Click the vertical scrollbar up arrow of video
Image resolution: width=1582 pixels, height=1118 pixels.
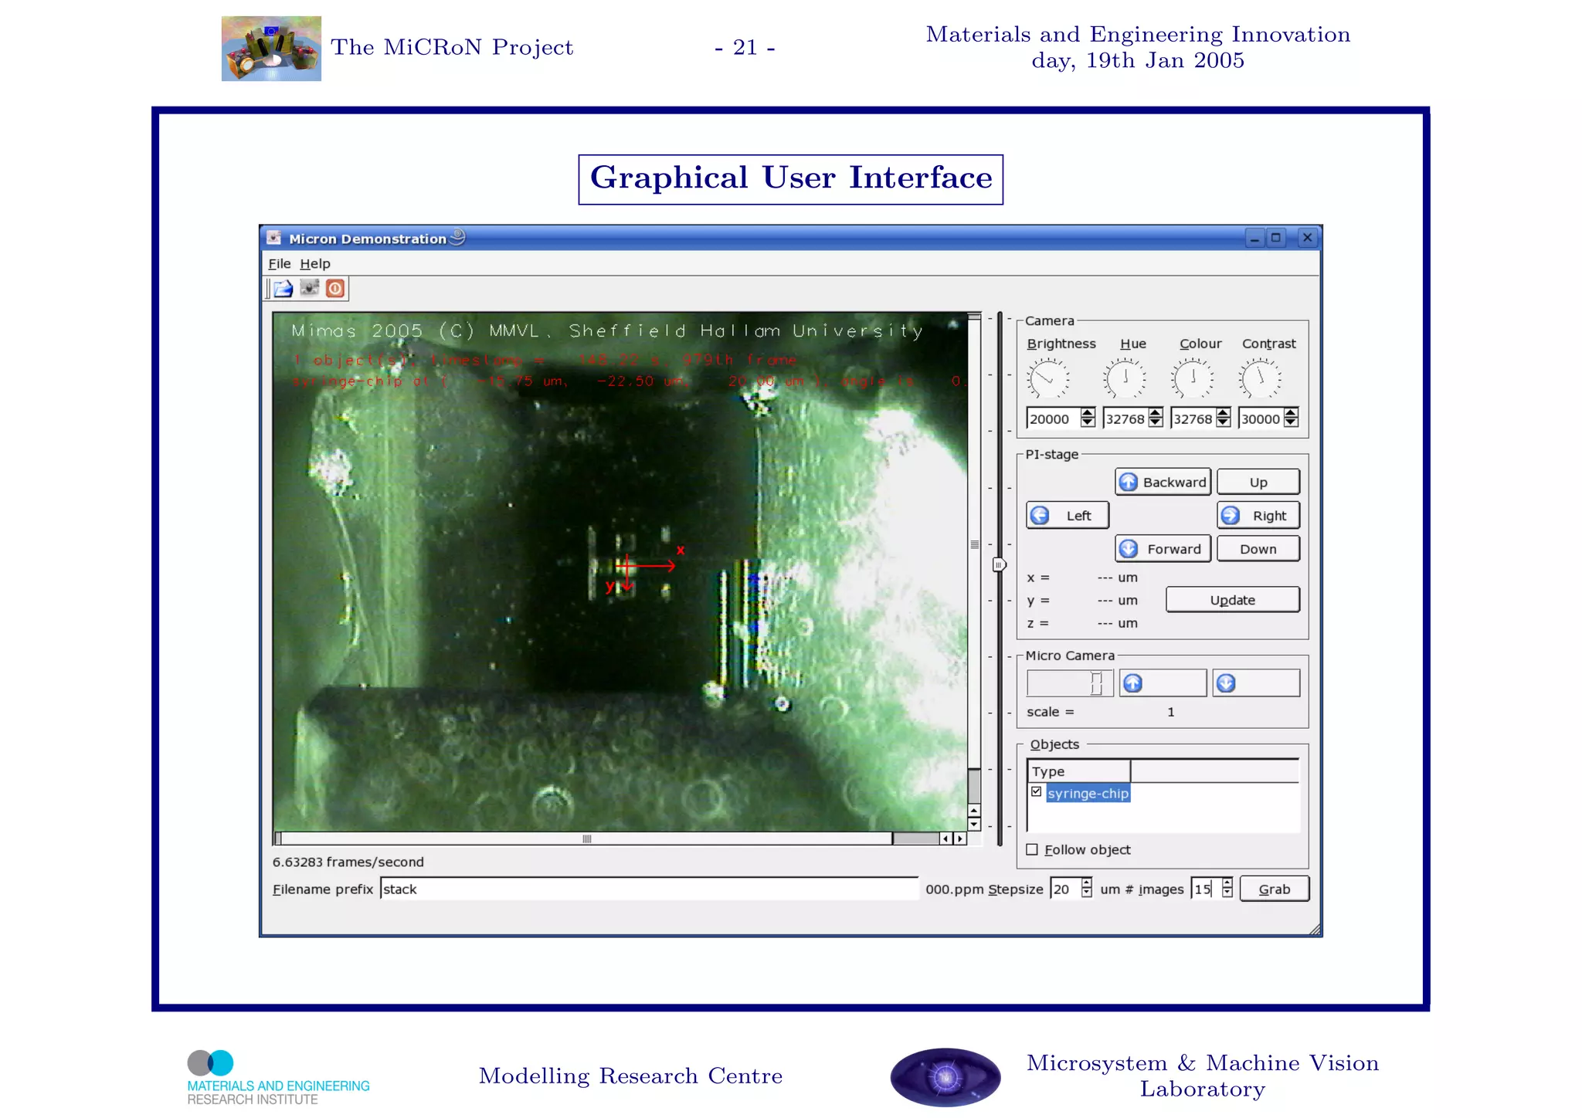(x=974, y=811)
